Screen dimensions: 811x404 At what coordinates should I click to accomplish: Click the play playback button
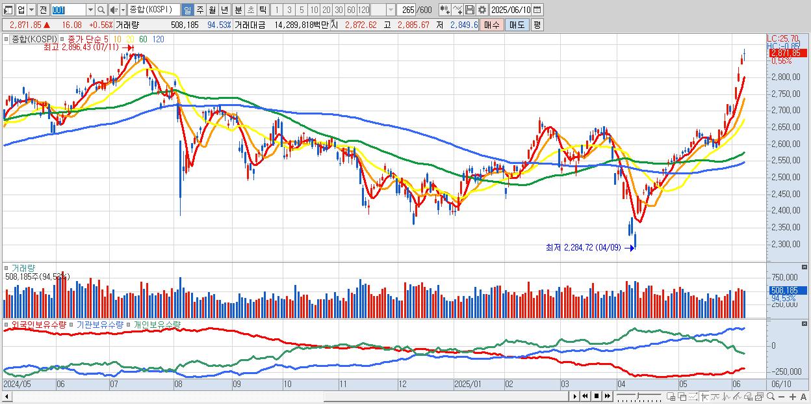click(575, 396)
